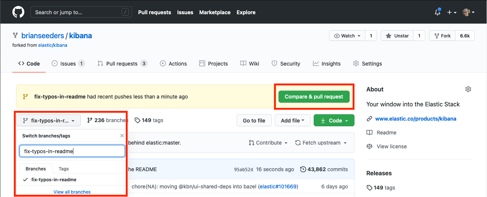Focus the Search or jump to field
Viewport: 487px width, 197px height.
click(x=81, y=12)
